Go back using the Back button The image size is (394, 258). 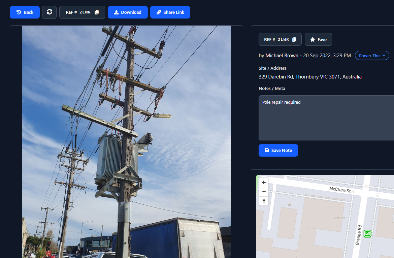[25, 12]
